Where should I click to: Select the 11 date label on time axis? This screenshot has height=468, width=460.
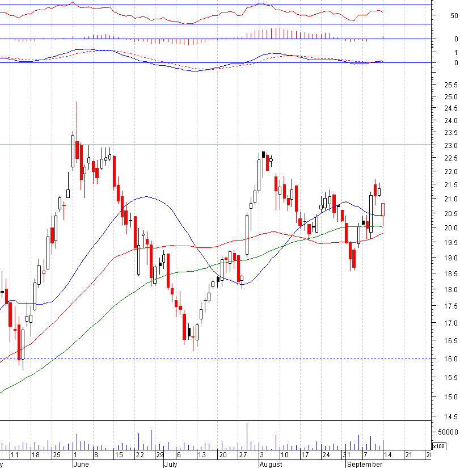[14, 455]
